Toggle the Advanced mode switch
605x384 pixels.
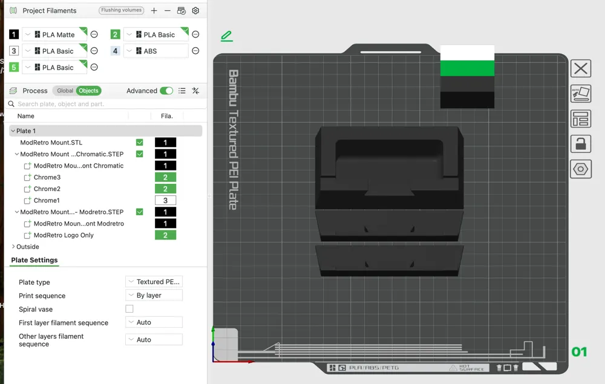[166, 91]
